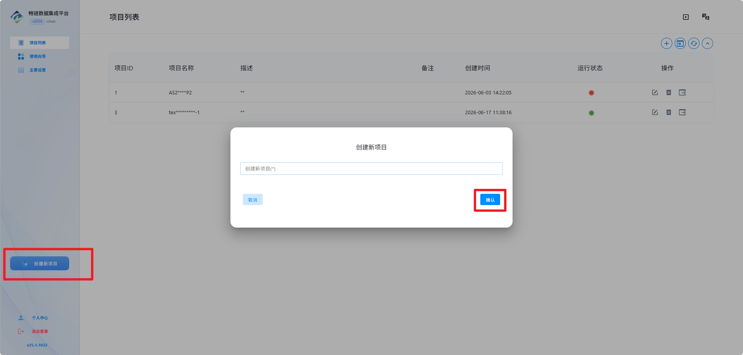
Task: Click the Linux label beside v2026
Action: 51,21
